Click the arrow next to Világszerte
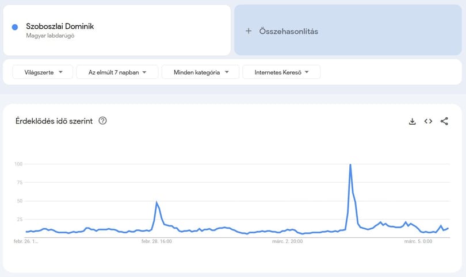This screenshot has width=466, height=277. (60, 72)
